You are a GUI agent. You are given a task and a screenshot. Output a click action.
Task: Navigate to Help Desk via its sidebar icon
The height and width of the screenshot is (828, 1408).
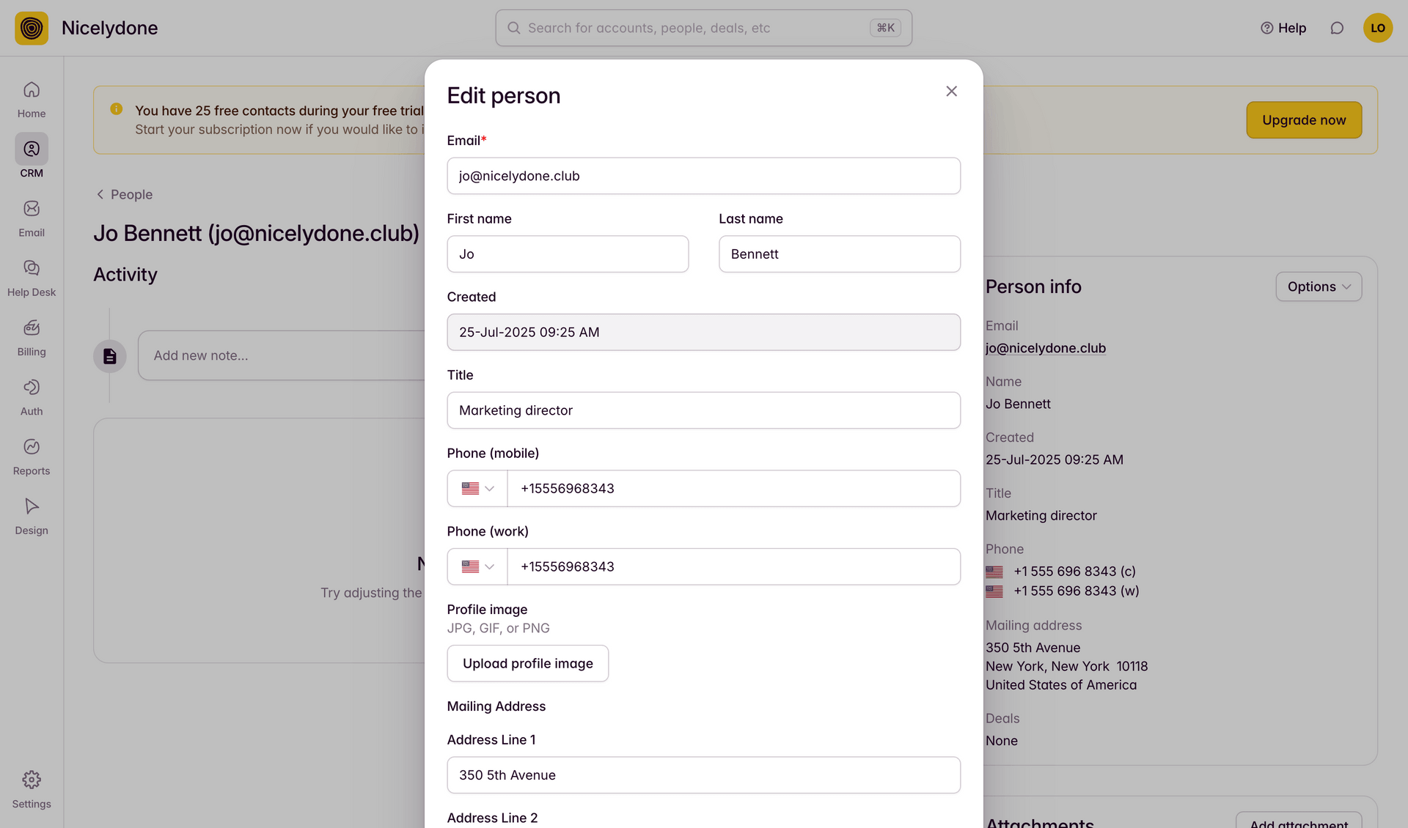(x=31, y=276)
